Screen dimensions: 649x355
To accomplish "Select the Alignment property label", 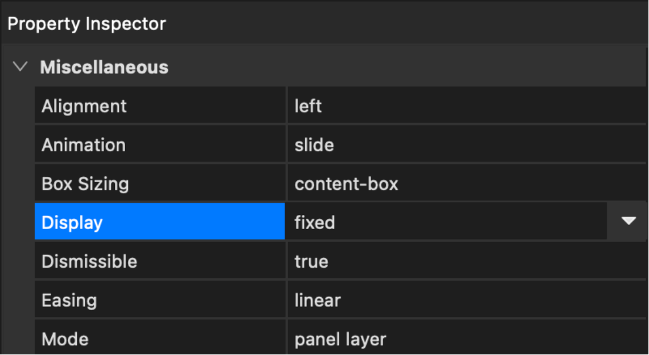I will click(x=84, y=106).
